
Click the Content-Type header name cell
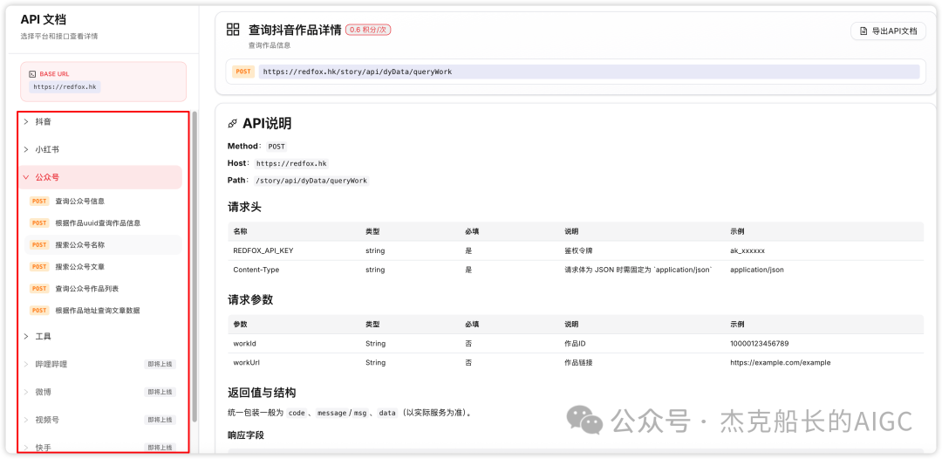point(256,270)
